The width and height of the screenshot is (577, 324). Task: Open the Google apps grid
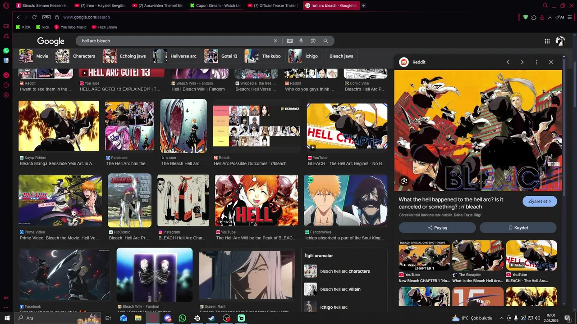(547, 41)
